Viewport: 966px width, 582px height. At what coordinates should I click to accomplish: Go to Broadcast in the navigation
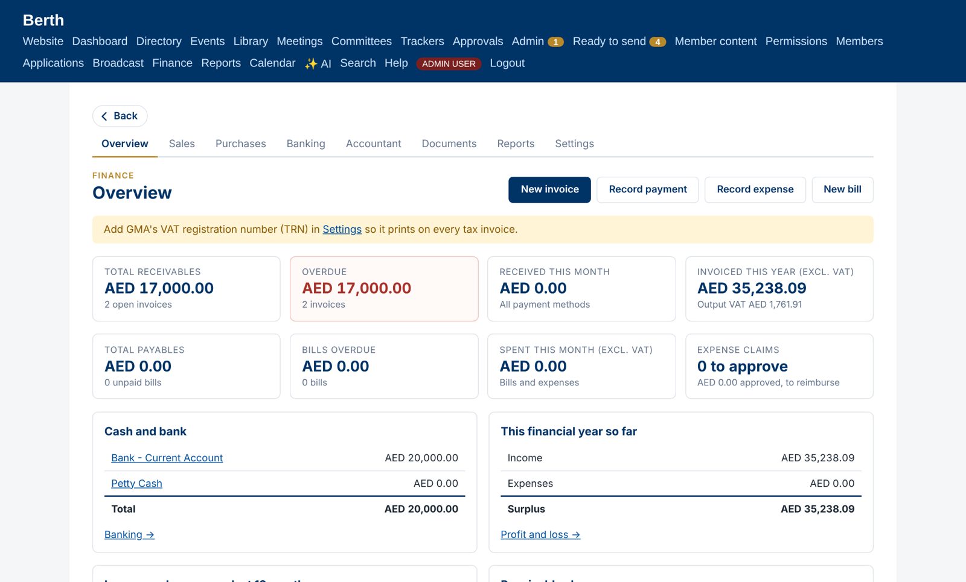pyautogui.click(x=118, y=63)
